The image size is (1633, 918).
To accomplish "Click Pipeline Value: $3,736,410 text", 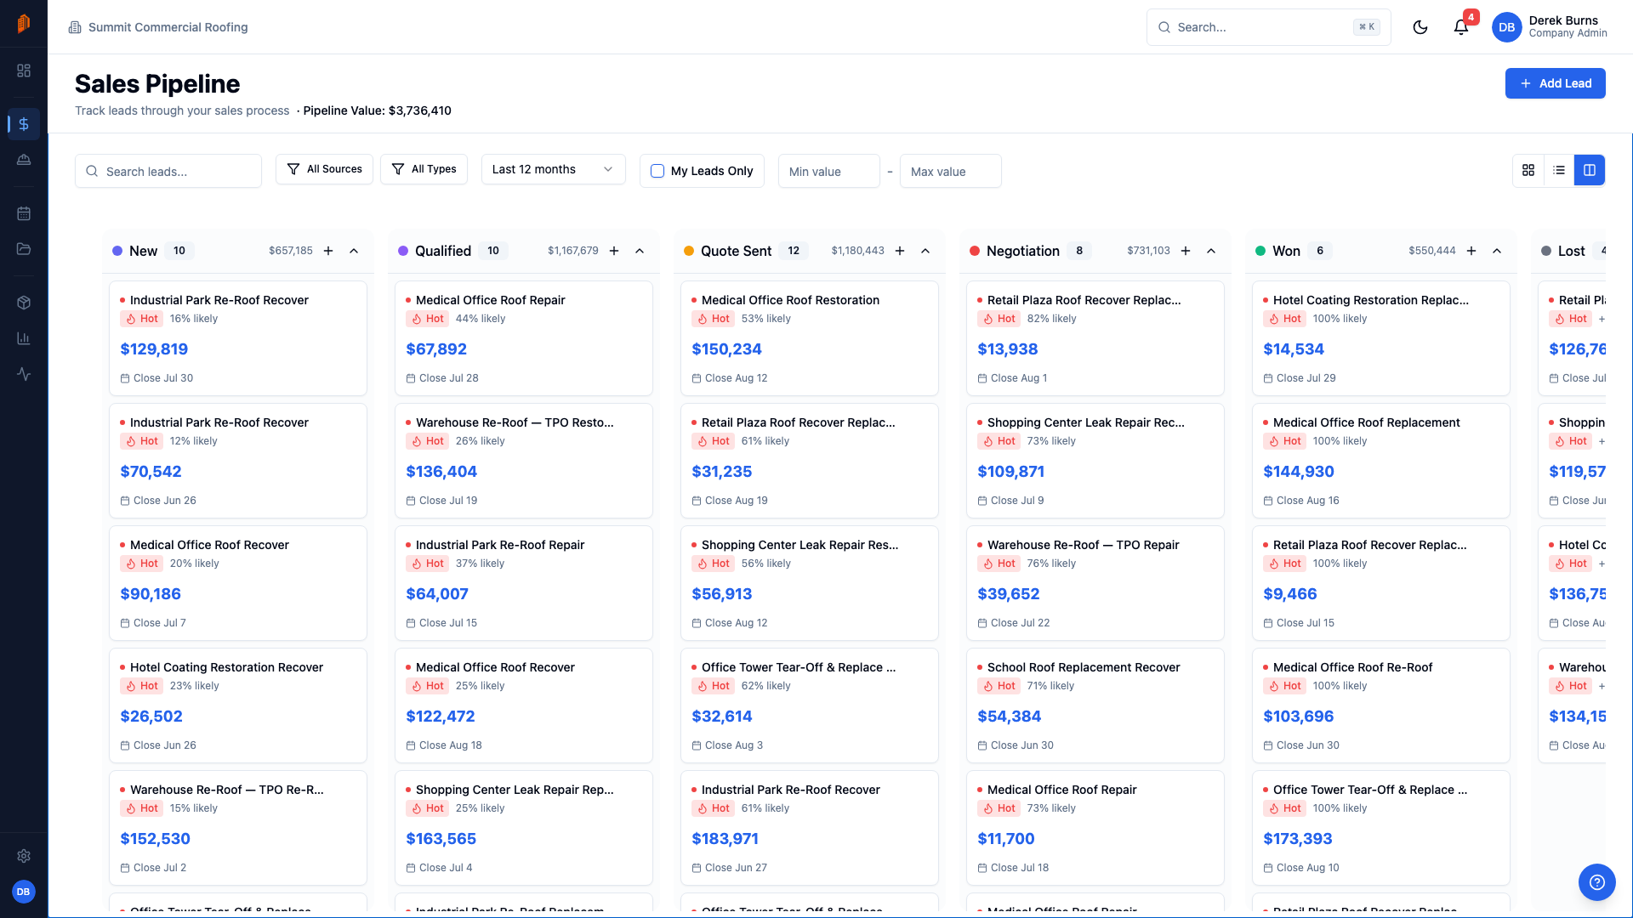I will click(x=378, y=110).
